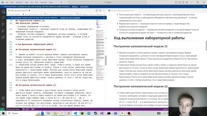207x116 pixels.
Task: Open the Manage gear in activity bar
Action: (3, 104)
